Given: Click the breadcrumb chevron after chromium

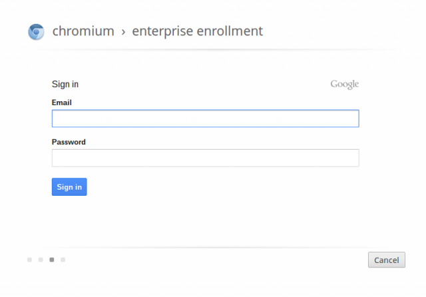Looking at the screenshot, I should (123, 32).
